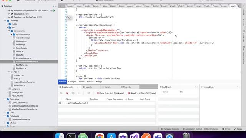Collapse the ClientApp folder
246x138 pixels.
[5, 21]
